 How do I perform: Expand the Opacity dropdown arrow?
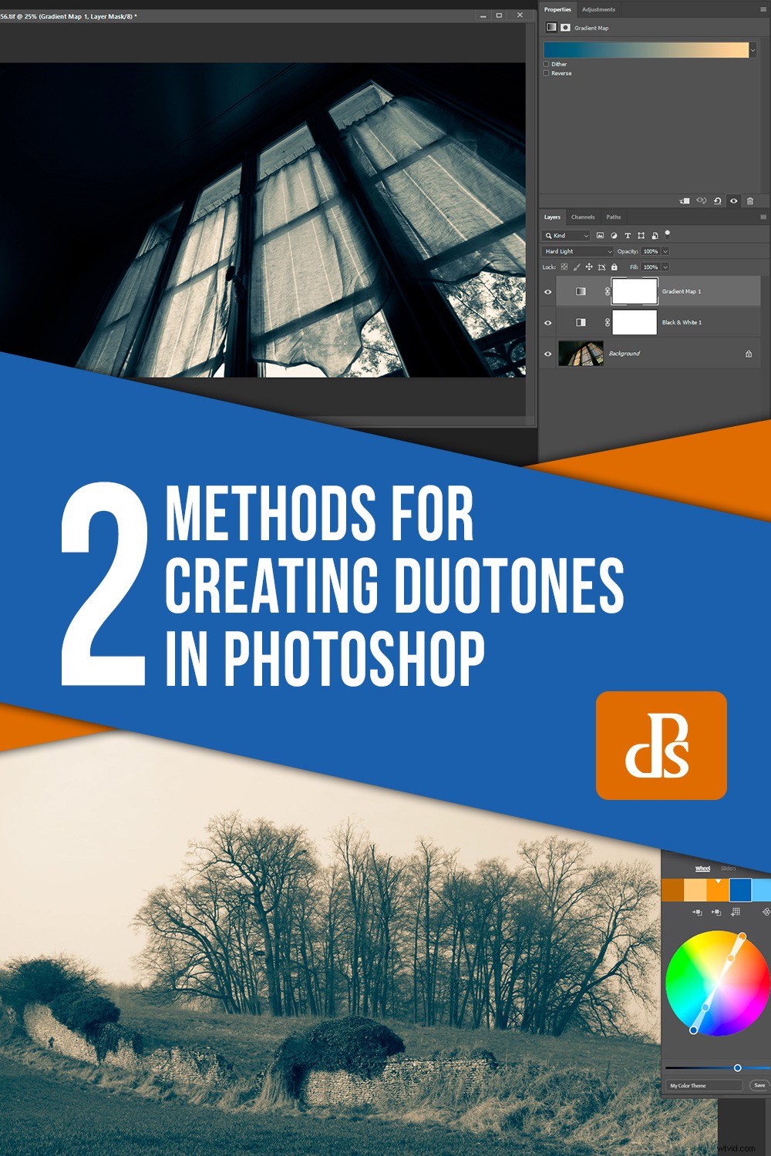tap(665, 251)
